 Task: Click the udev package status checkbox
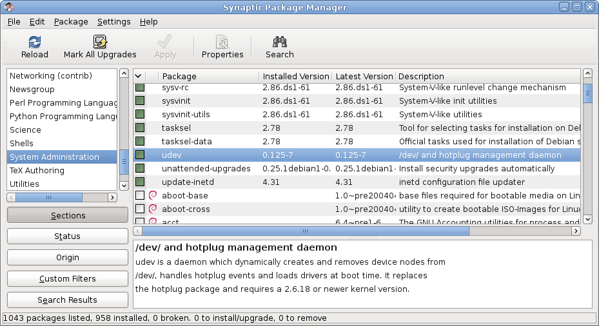[x=140, y=155]
